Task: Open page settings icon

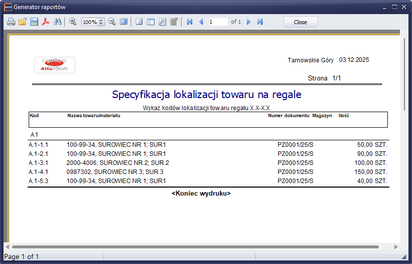Action: [x=162, y=22]
